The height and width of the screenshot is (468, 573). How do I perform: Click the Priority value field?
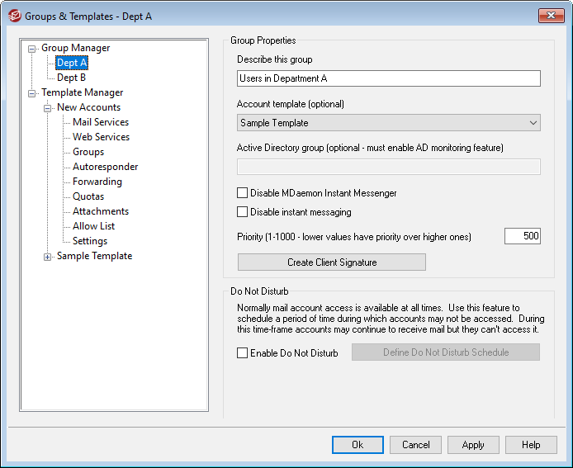pos(522,236)
